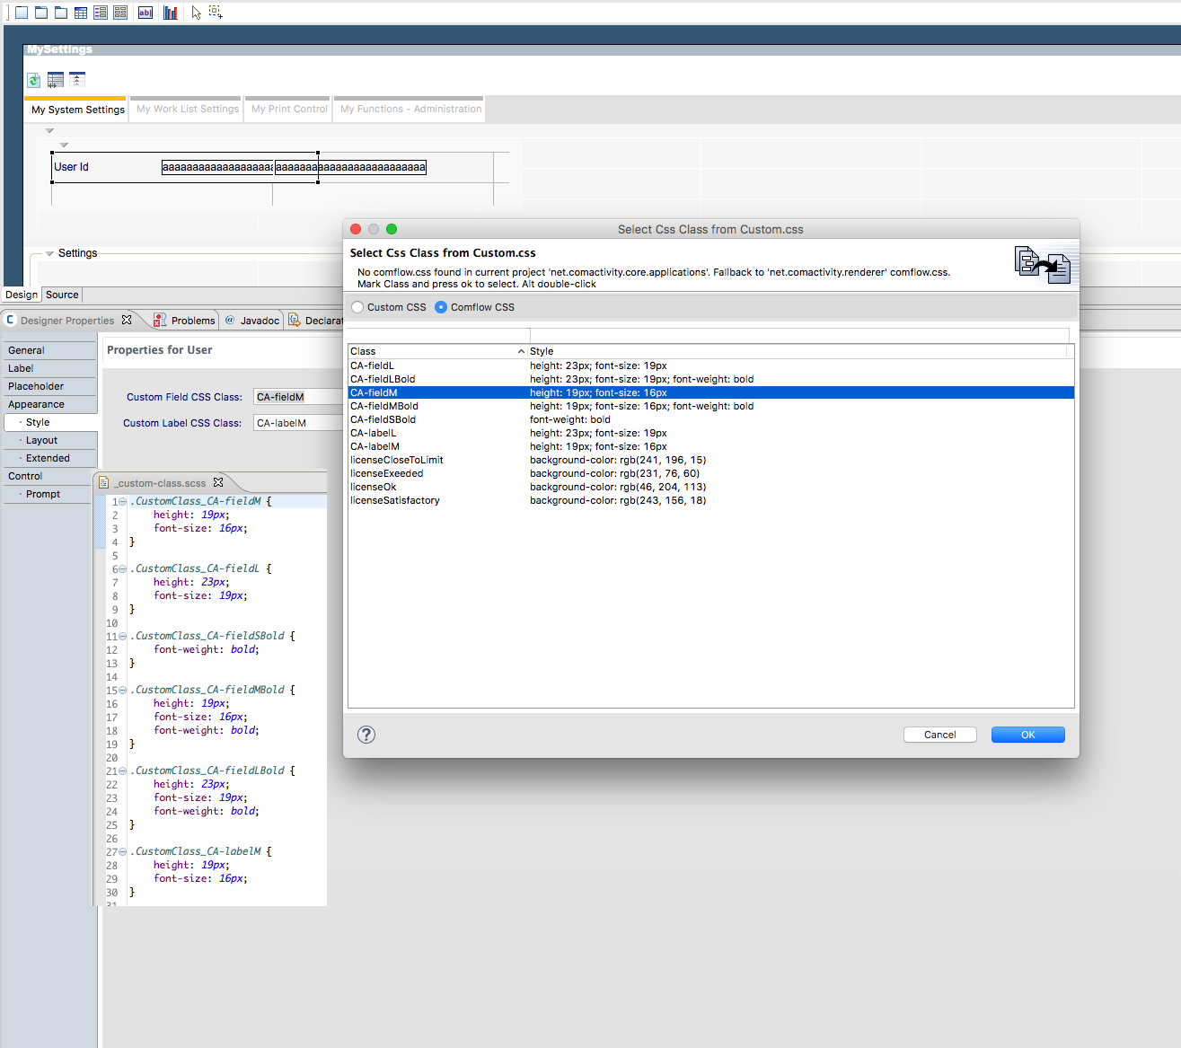Select the form list layout tool in the toolbar

(101, 13)
